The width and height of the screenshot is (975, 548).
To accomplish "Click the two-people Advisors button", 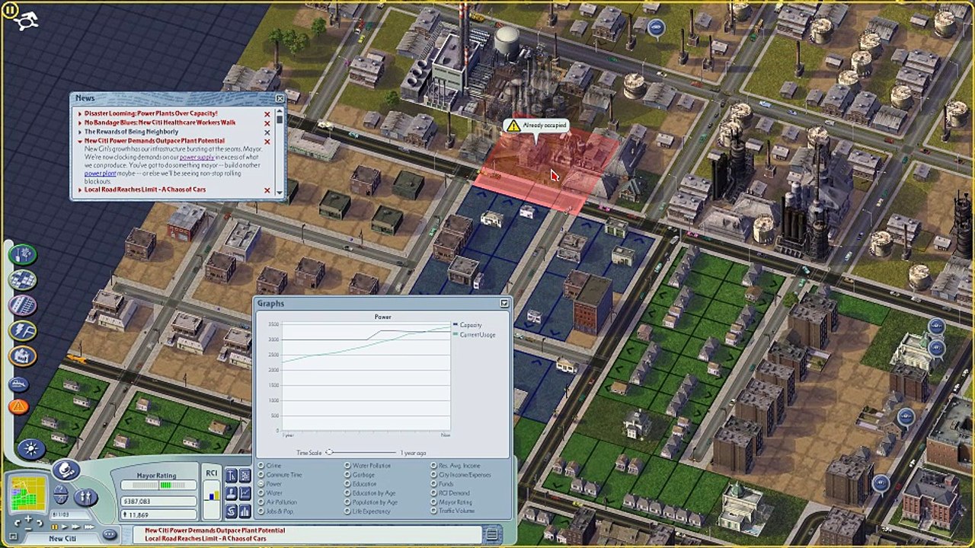I will click(85, 497).
